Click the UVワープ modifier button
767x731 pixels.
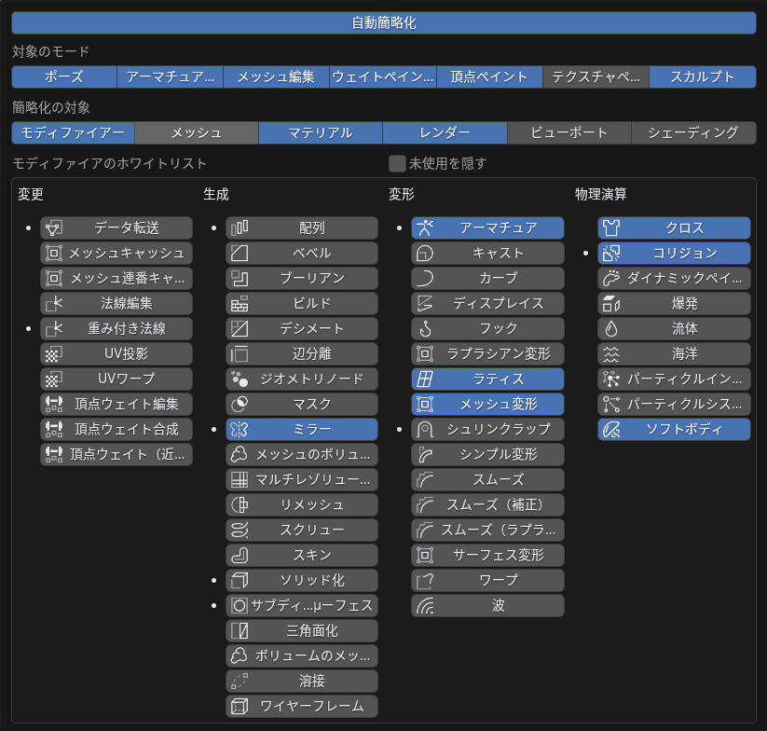click(116, 379)
